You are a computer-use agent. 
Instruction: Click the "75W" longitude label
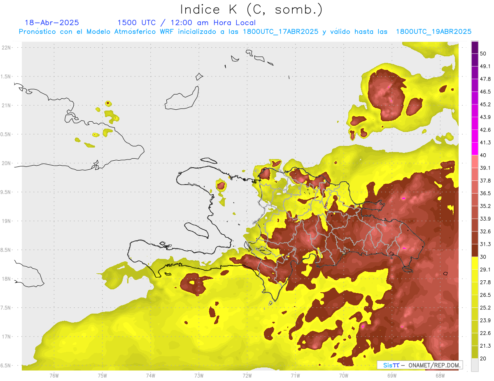tap(102, 375)
